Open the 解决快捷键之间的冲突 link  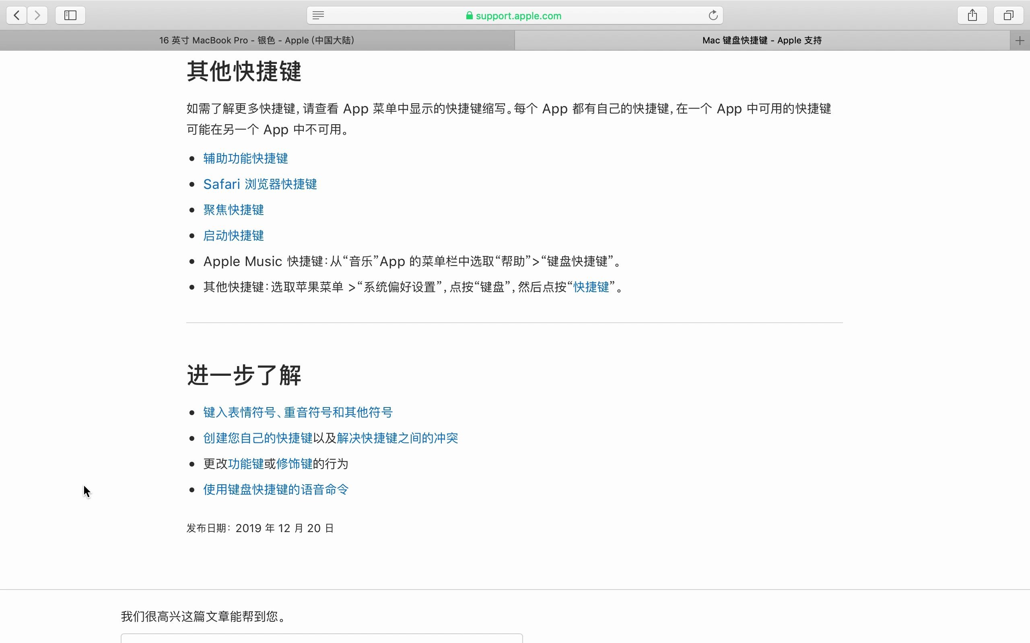point(398,438)
